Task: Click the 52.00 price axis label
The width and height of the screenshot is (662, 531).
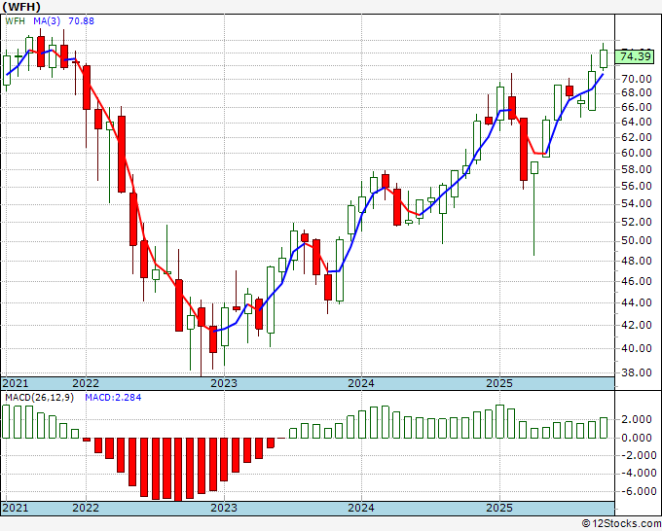Action: (637, 222)
